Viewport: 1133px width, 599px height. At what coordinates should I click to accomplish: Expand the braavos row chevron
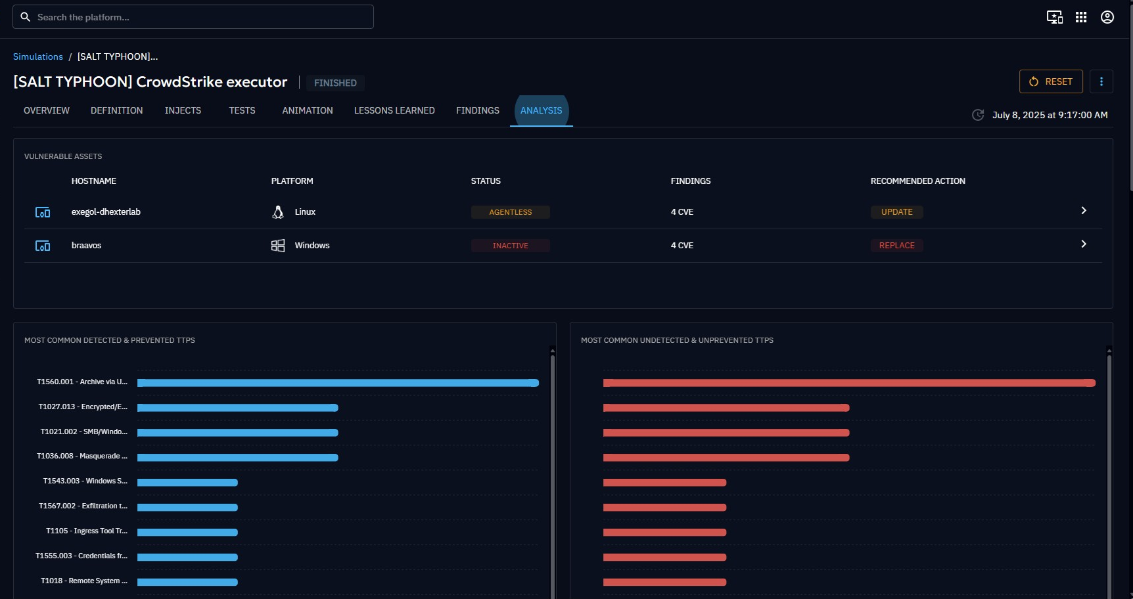pyautogui.click(x=1084, y=244)
